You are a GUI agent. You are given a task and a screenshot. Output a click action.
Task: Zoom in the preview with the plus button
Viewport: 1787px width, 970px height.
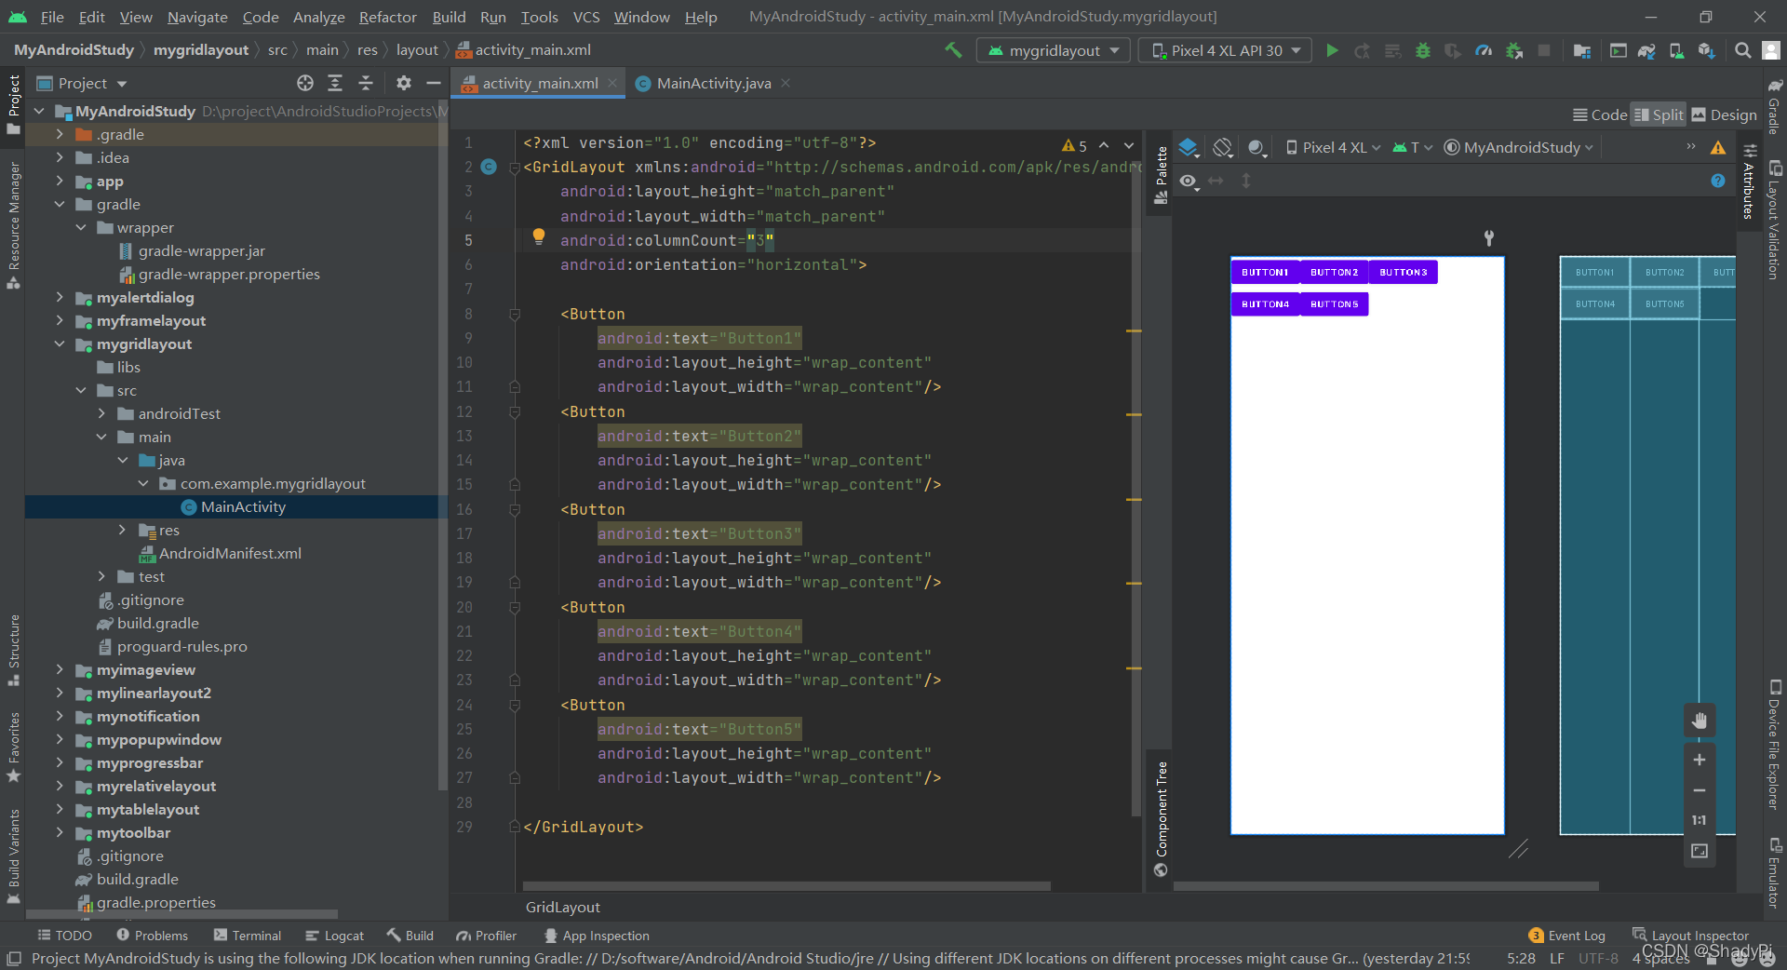tap(1700, 760)
